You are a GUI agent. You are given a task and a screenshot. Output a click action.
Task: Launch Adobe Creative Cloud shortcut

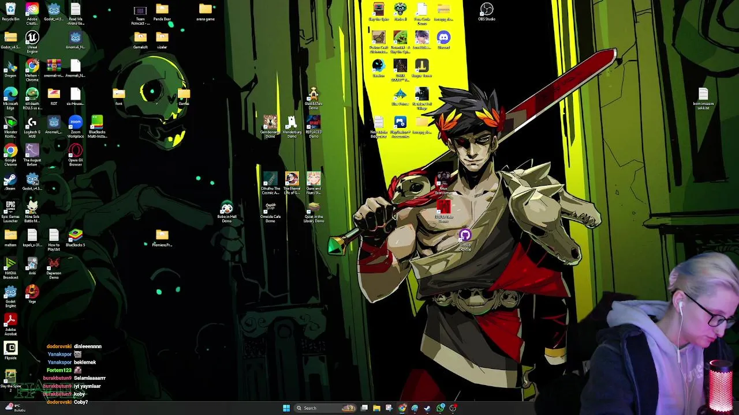32,12
